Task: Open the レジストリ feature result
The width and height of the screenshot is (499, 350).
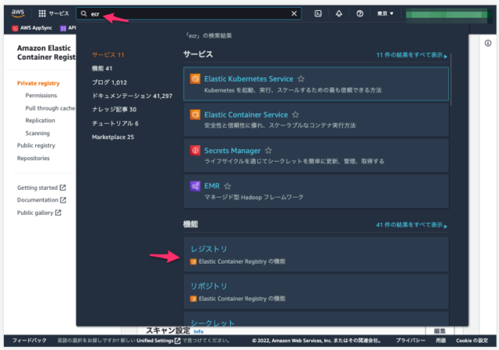Action: [x=316, y=254]
